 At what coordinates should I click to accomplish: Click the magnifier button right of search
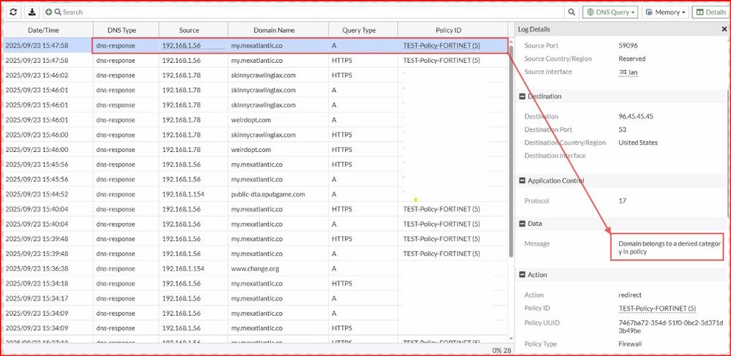tap(571, 12)
